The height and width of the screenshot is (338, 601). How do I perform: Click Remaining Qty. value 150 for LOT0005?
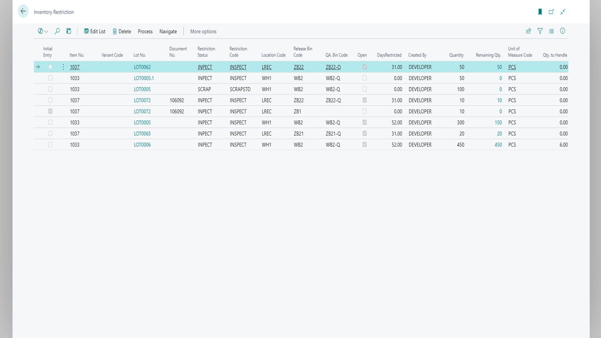click(498, 123)
